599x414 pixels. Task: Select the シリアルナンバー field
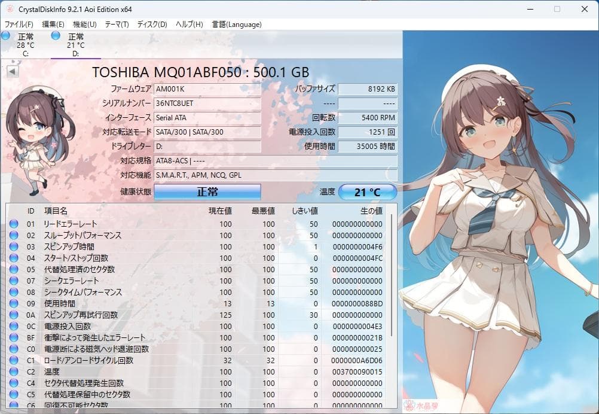pos(207,103)
